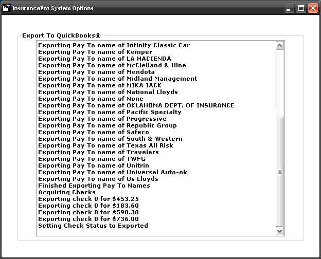Select the line 'Universal Auto-ok'
Image resolution: width=321 pixels, height=259 pixels.
[113, 172]
